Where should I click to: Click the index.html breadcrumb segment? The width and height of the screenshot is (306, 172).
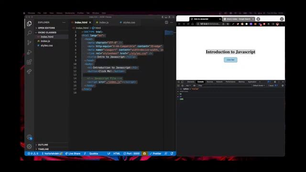tap(82, 28)
